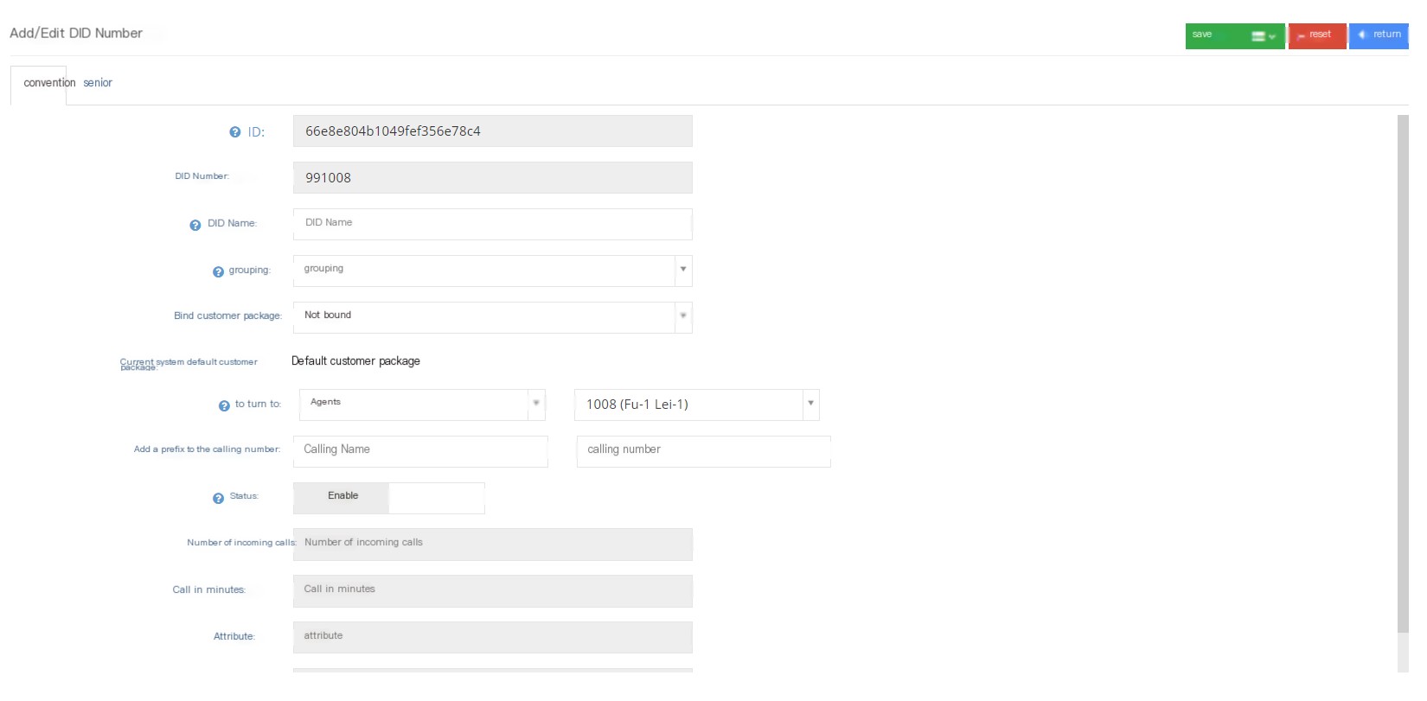Click the calling number prefix field
Screen dimensions: 1427x701
click(704, 451)
